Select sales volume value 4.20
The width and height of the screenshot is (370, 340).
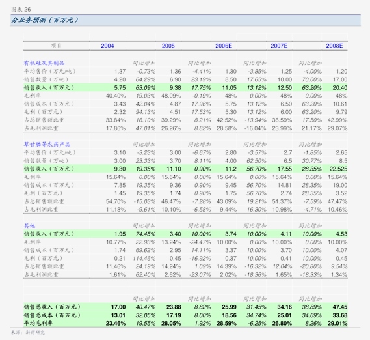point(120,79)
